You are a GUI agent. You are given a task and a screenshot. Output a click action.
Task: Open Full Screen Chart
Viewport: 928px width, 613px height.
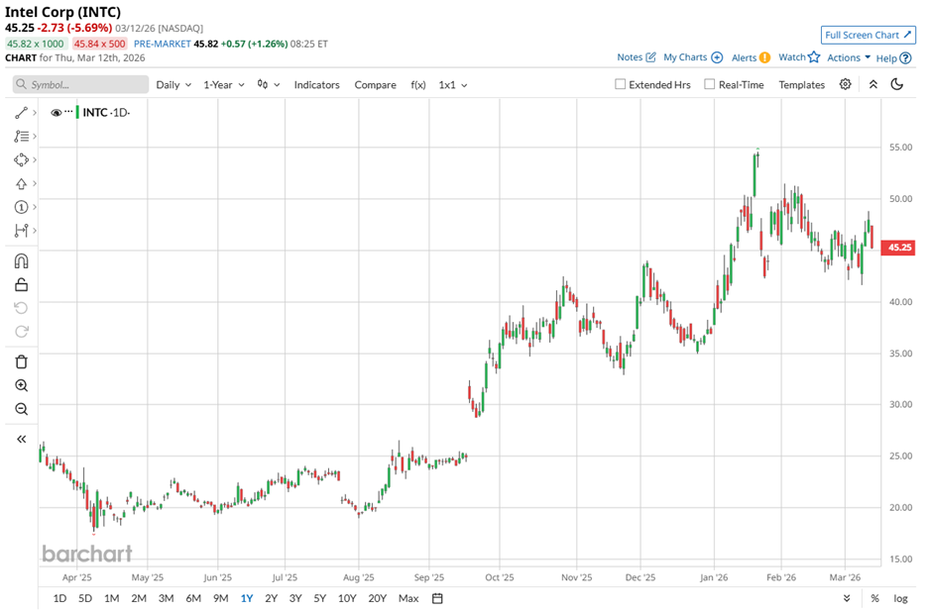tap(868, 35)
